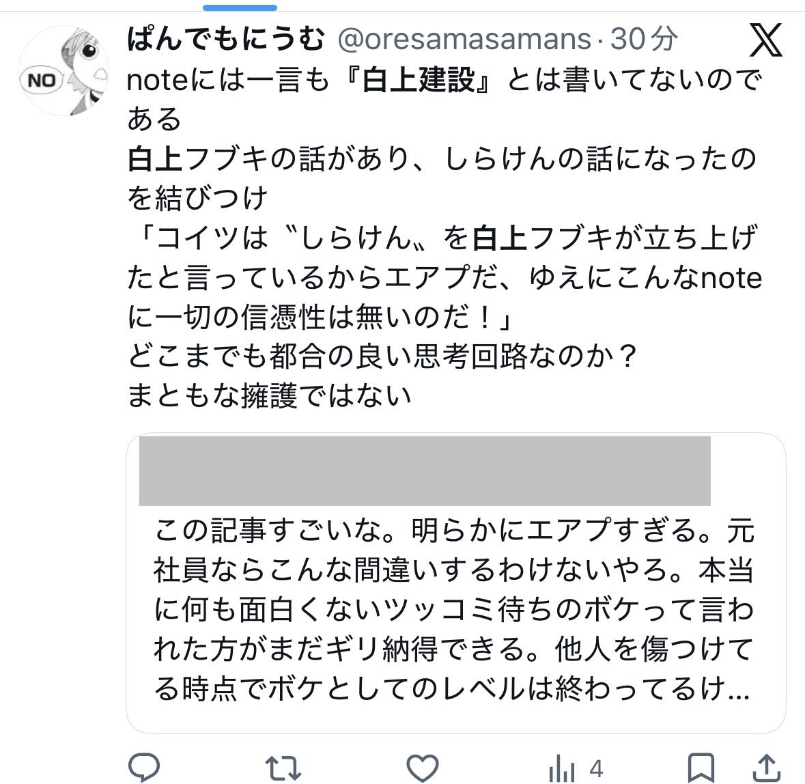Click the line どこまでも都合の良い思考回路なのか？
The image size is (805, 784).
[382, 356]
